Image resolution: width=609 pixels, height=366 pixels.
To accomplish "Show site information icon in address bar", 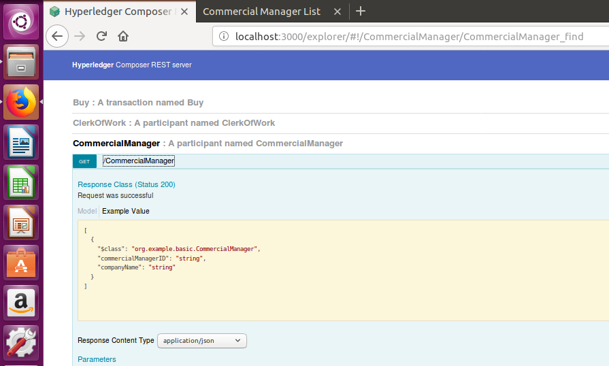I will (x=224, y=37).
